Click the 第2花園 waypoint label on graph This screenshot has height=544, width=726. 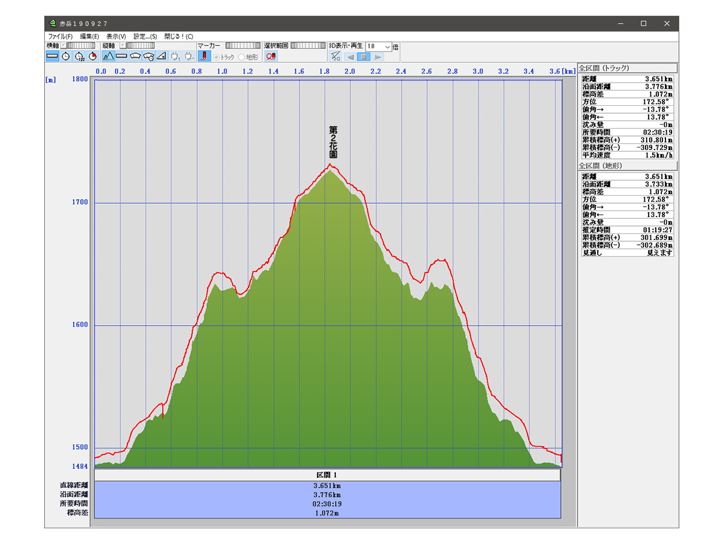(x=333, y=142)
